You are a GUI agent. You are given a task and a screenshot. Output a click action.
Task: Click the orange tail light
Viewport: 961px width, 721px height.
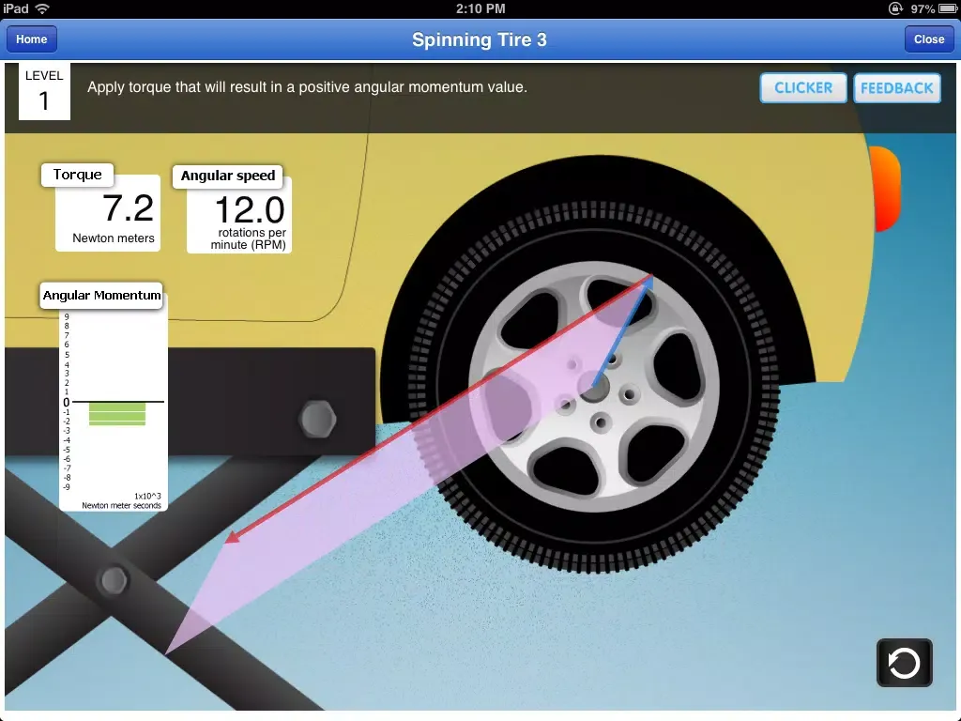coord(884,189)
